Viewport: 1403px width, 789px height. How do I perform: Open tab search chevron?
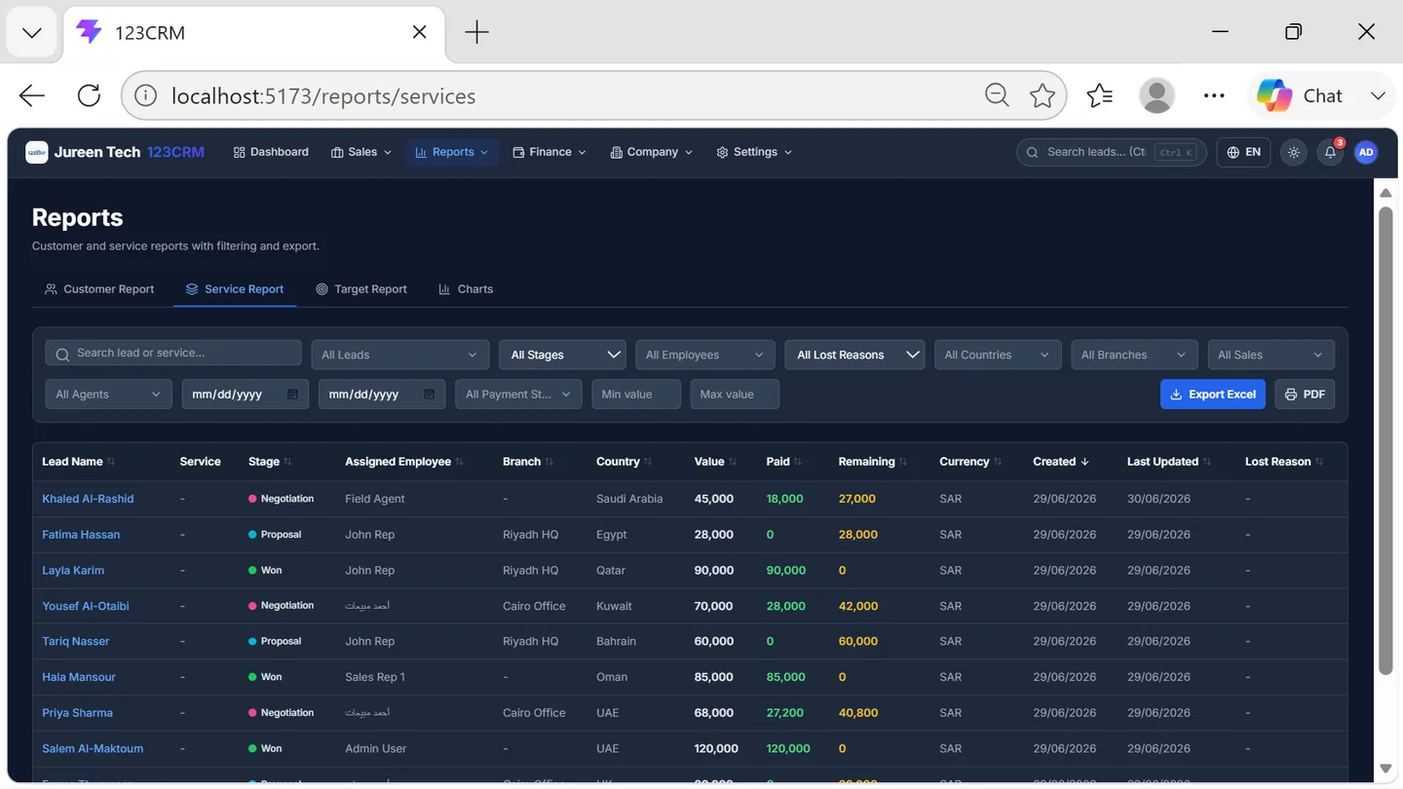point(32,32)
